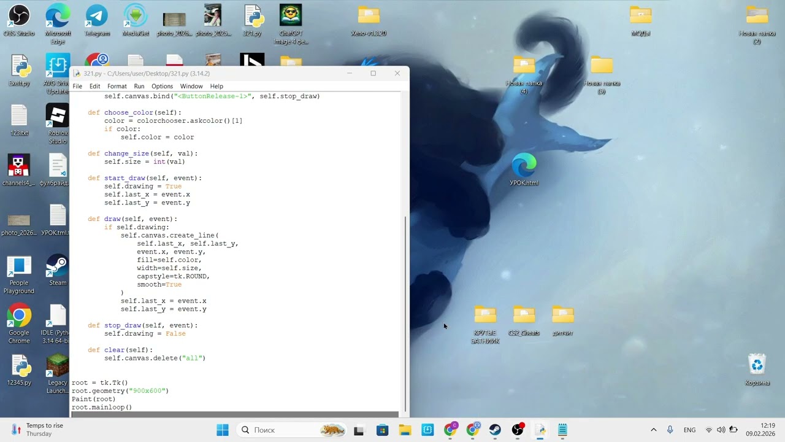
Task: Select the channels4 desktop image file
Action: 19,169
